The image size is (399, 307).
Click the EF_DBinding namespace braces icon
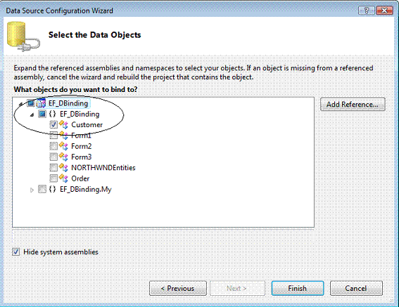[x=52, y=114]
